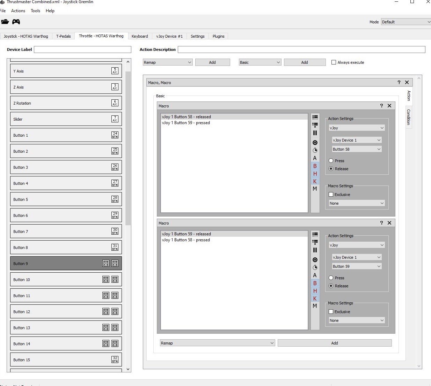Click the record icon in first macro
This screenshot has height=386, width=431.
315,143
